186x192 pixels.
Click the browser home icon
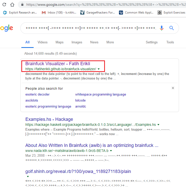coord(12,5)
